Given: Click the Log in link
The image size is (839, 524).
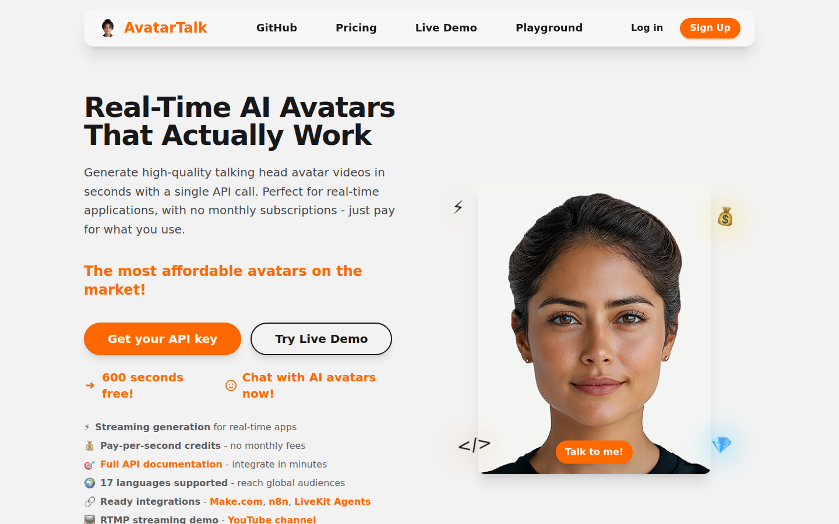Looking at the screenshot, I should click(647, 27).
